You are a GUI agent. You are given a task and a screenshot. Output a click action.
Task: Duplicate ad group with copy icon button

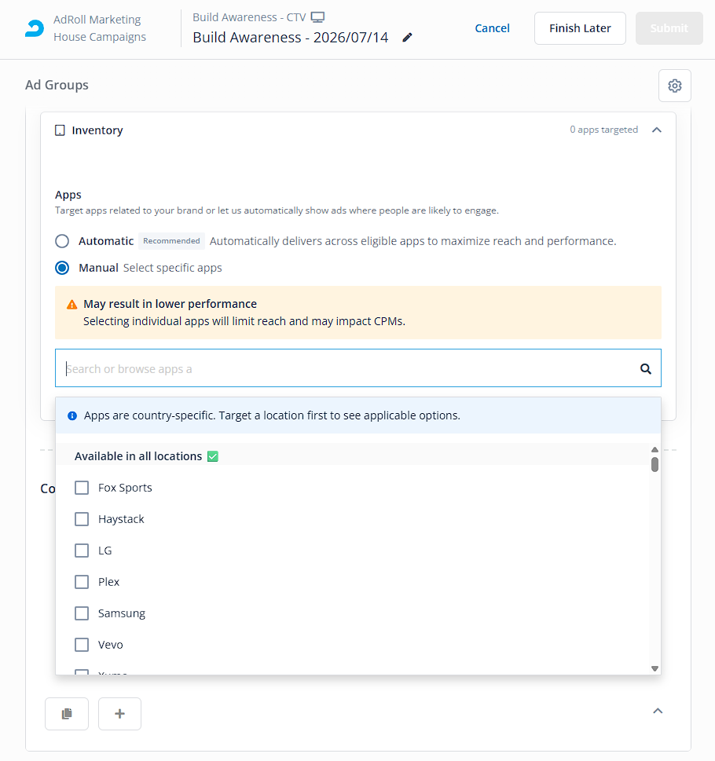[67, 713]
